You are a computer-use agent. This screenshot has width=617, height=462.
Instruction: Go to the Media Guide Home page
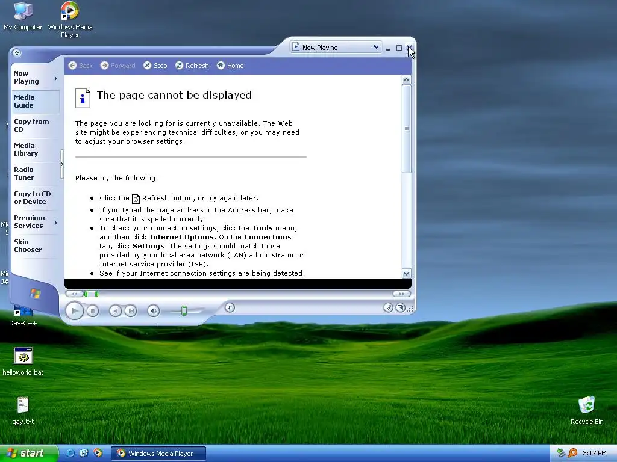click(x=230, y=66)
